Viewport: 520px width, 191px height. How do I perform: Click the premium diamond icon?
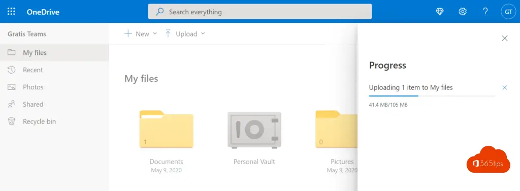pos(440,12)
